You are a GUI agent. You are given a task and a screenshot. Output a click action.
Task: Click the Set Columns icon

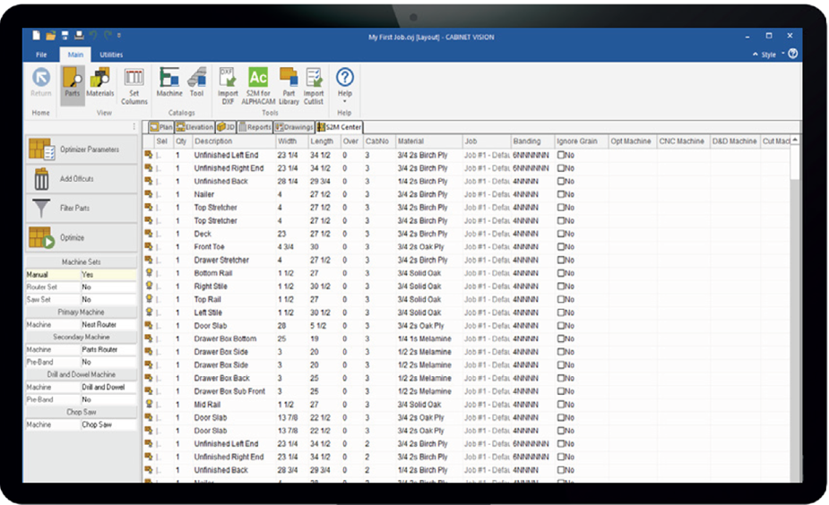134,81
